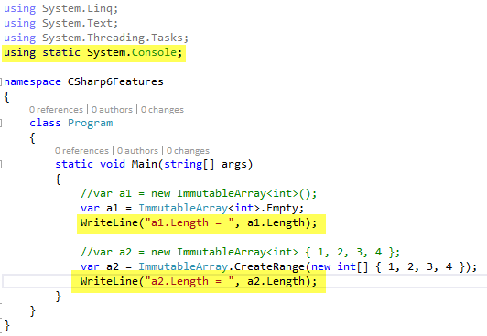This screenshot has height=336, width=487.
Task: Click ImmutableArray<int>.Empty expression
Action: coord(221,208)
